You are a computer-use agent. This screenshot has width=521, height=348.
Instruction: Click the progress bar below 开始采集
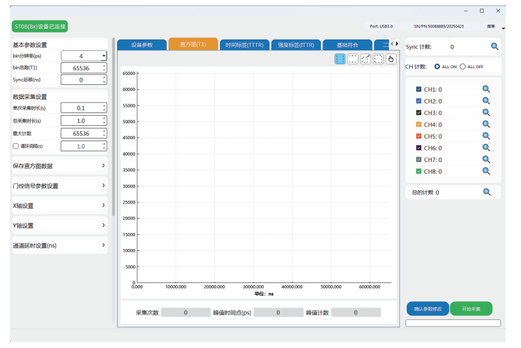tap(453, 323)
